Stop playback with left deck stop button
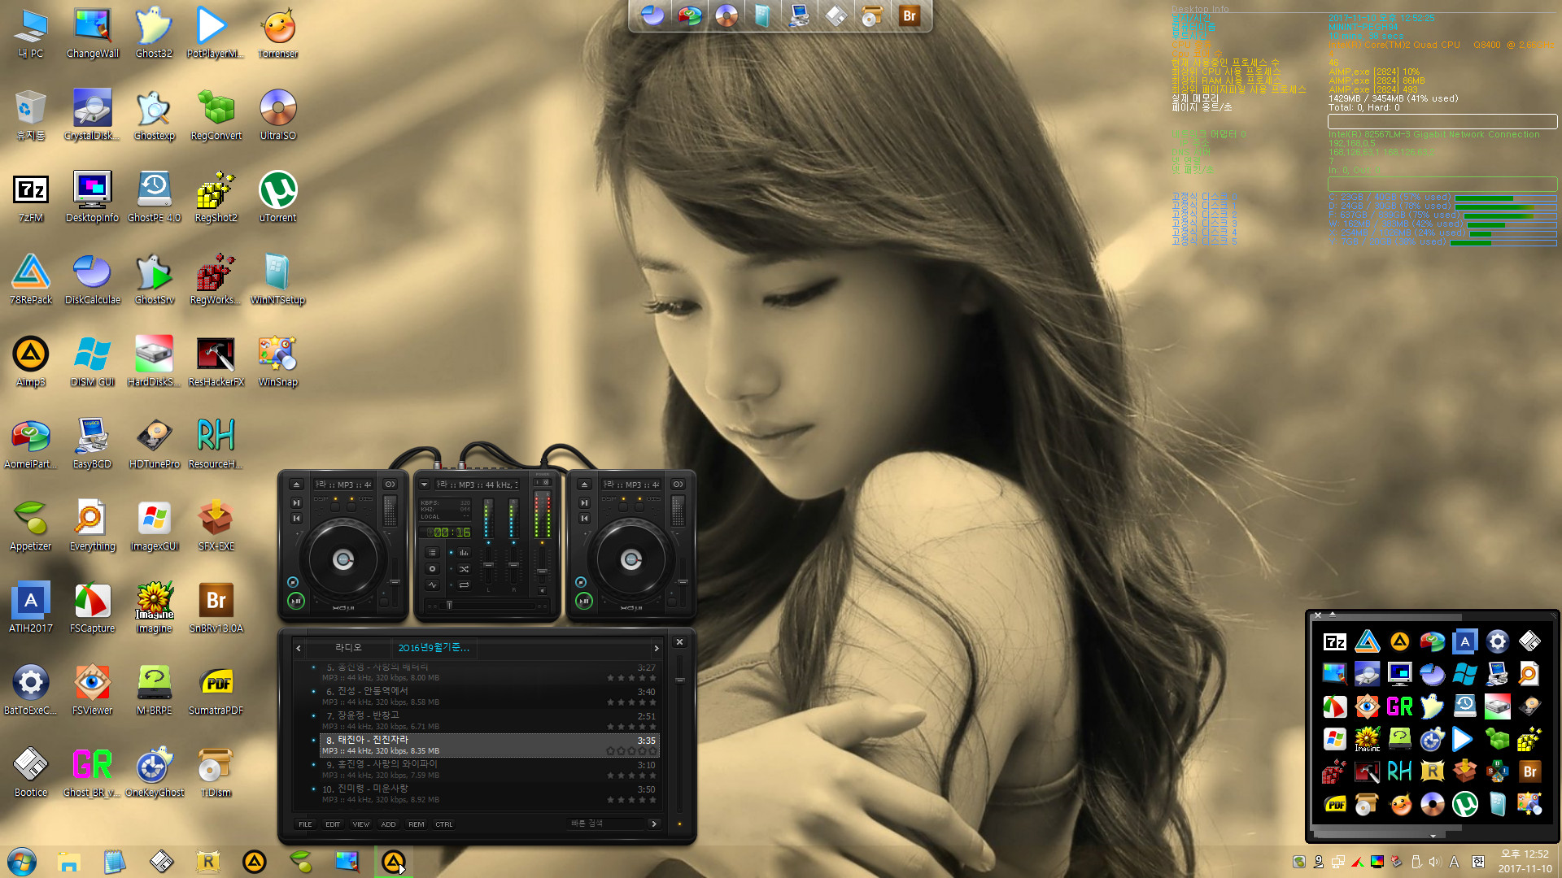Screen dimensions: 1562x878 [293, 582]
